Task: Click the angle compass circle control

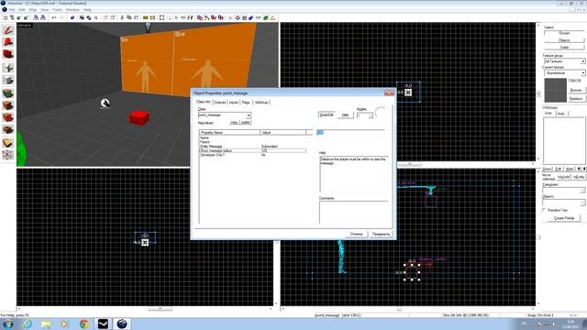Action: (x=381, y=113)
